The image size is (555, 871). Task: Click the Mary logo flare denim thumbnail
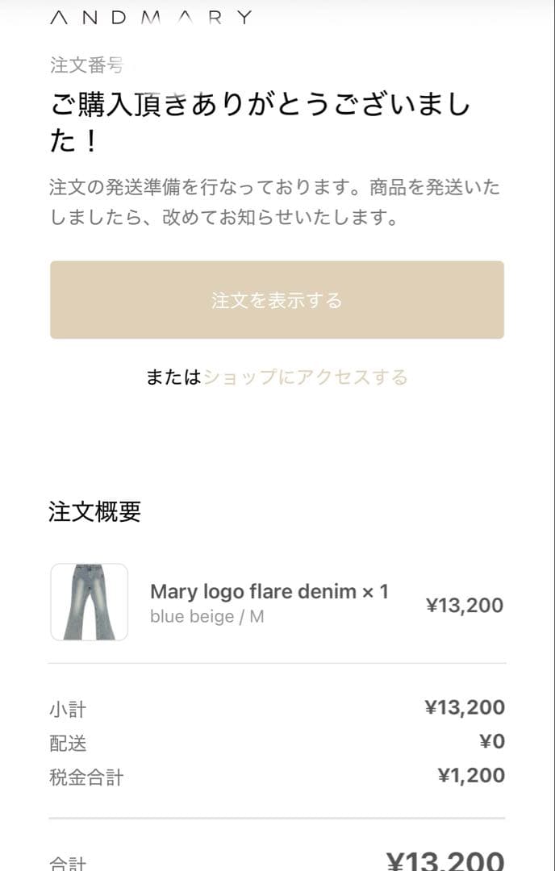click(88, 601)
